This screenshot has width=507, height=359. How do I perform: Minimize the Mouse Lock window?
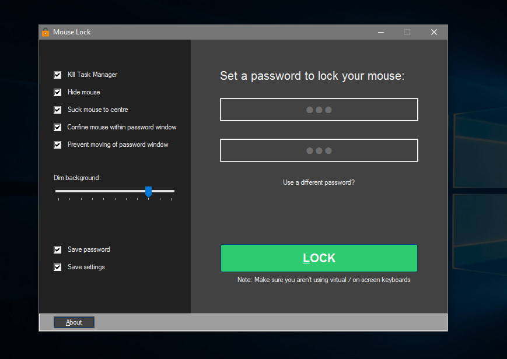point(381,32)
